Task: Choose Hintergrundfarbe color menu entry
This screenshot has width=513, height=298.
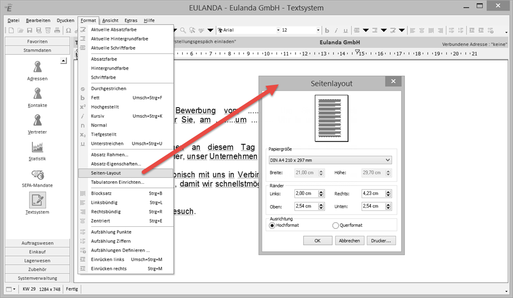Action: click(x=126, y=68)
